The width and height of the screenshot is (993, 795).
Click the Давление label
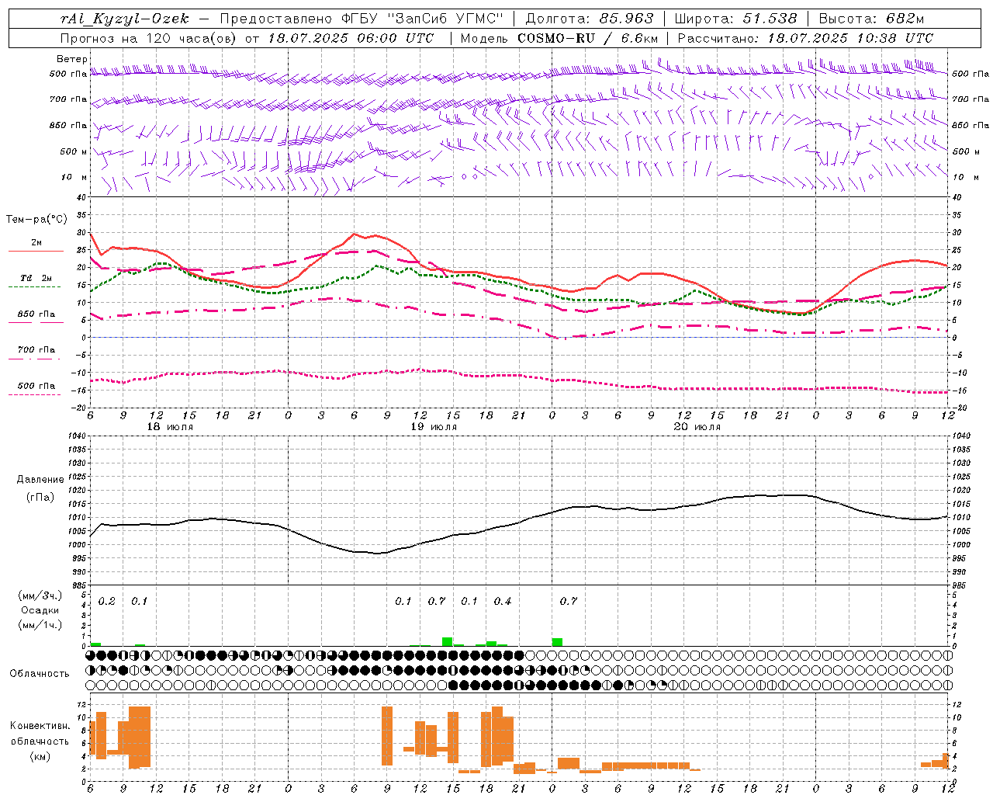(40, 480)
